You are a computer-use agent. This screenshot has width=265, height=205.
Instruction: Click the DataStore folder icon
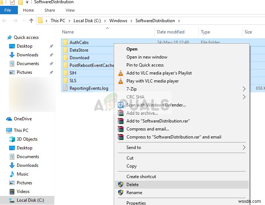tap(65, 50)
